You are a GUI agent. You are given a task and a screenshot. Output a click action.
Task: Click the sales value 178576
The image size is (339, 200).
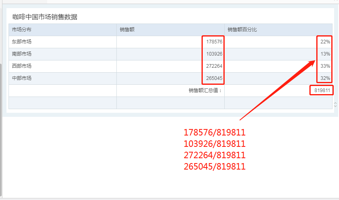click(214, 42)
